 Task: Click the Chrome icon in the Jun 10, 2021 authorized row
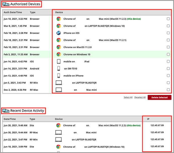coord(59,19)
